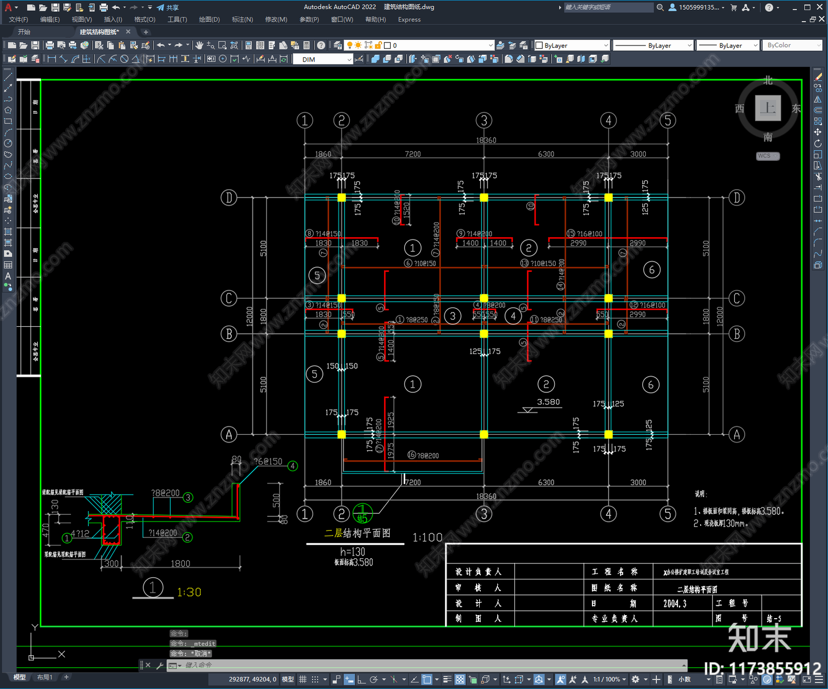Screen dimensions: 828x689
Task: Switch to the 模型 model layout tab
Action: click(x=20, y=677)
